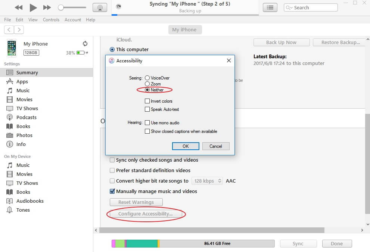Open TV Shows icon under Settings

(x=10, y=109)
